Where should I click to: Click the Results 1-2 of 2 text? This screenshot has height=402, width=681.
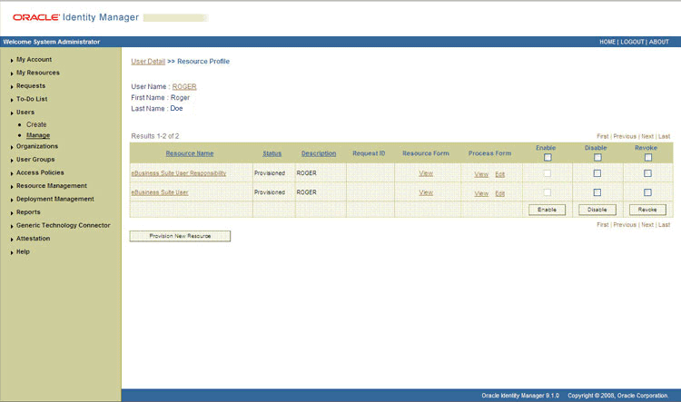(155, 136)
